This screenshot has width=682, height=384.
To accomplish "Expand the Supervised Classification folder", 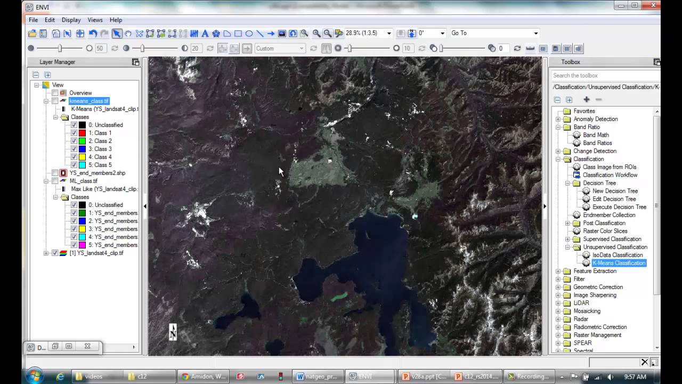I will 567,239.
